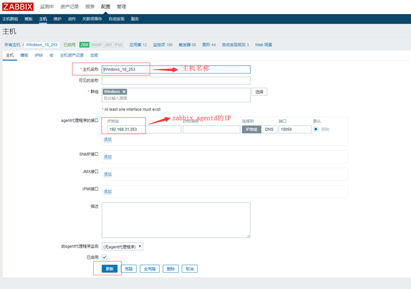The width and height of the screenshot is (411, 289).
Task: Select the 主机资产记录 form tab
Action: (72, 55)
